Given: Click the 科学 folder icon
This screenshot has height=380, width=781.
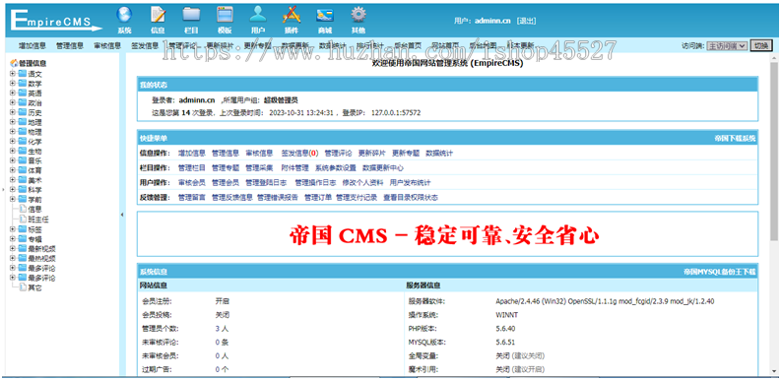Looking at the screenshot, I should (x=23, y=189).
